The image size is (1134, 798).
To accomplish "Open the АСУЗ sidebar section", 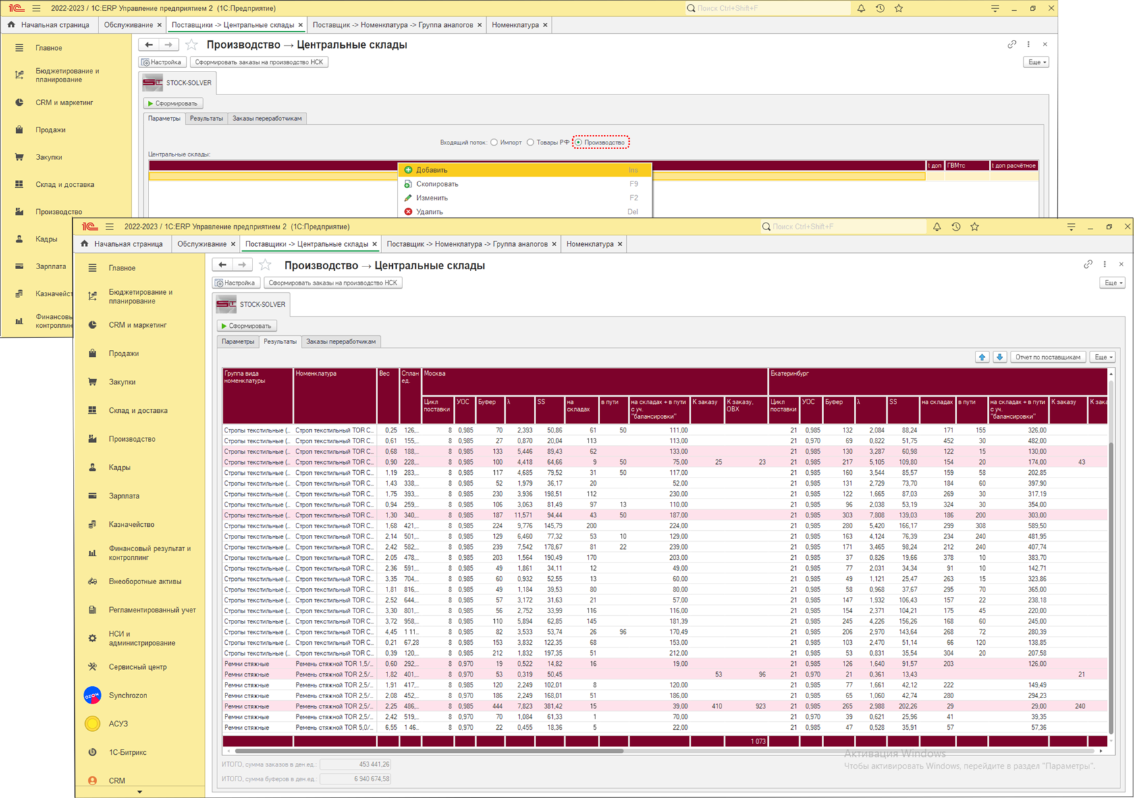I will pos(118,724).
